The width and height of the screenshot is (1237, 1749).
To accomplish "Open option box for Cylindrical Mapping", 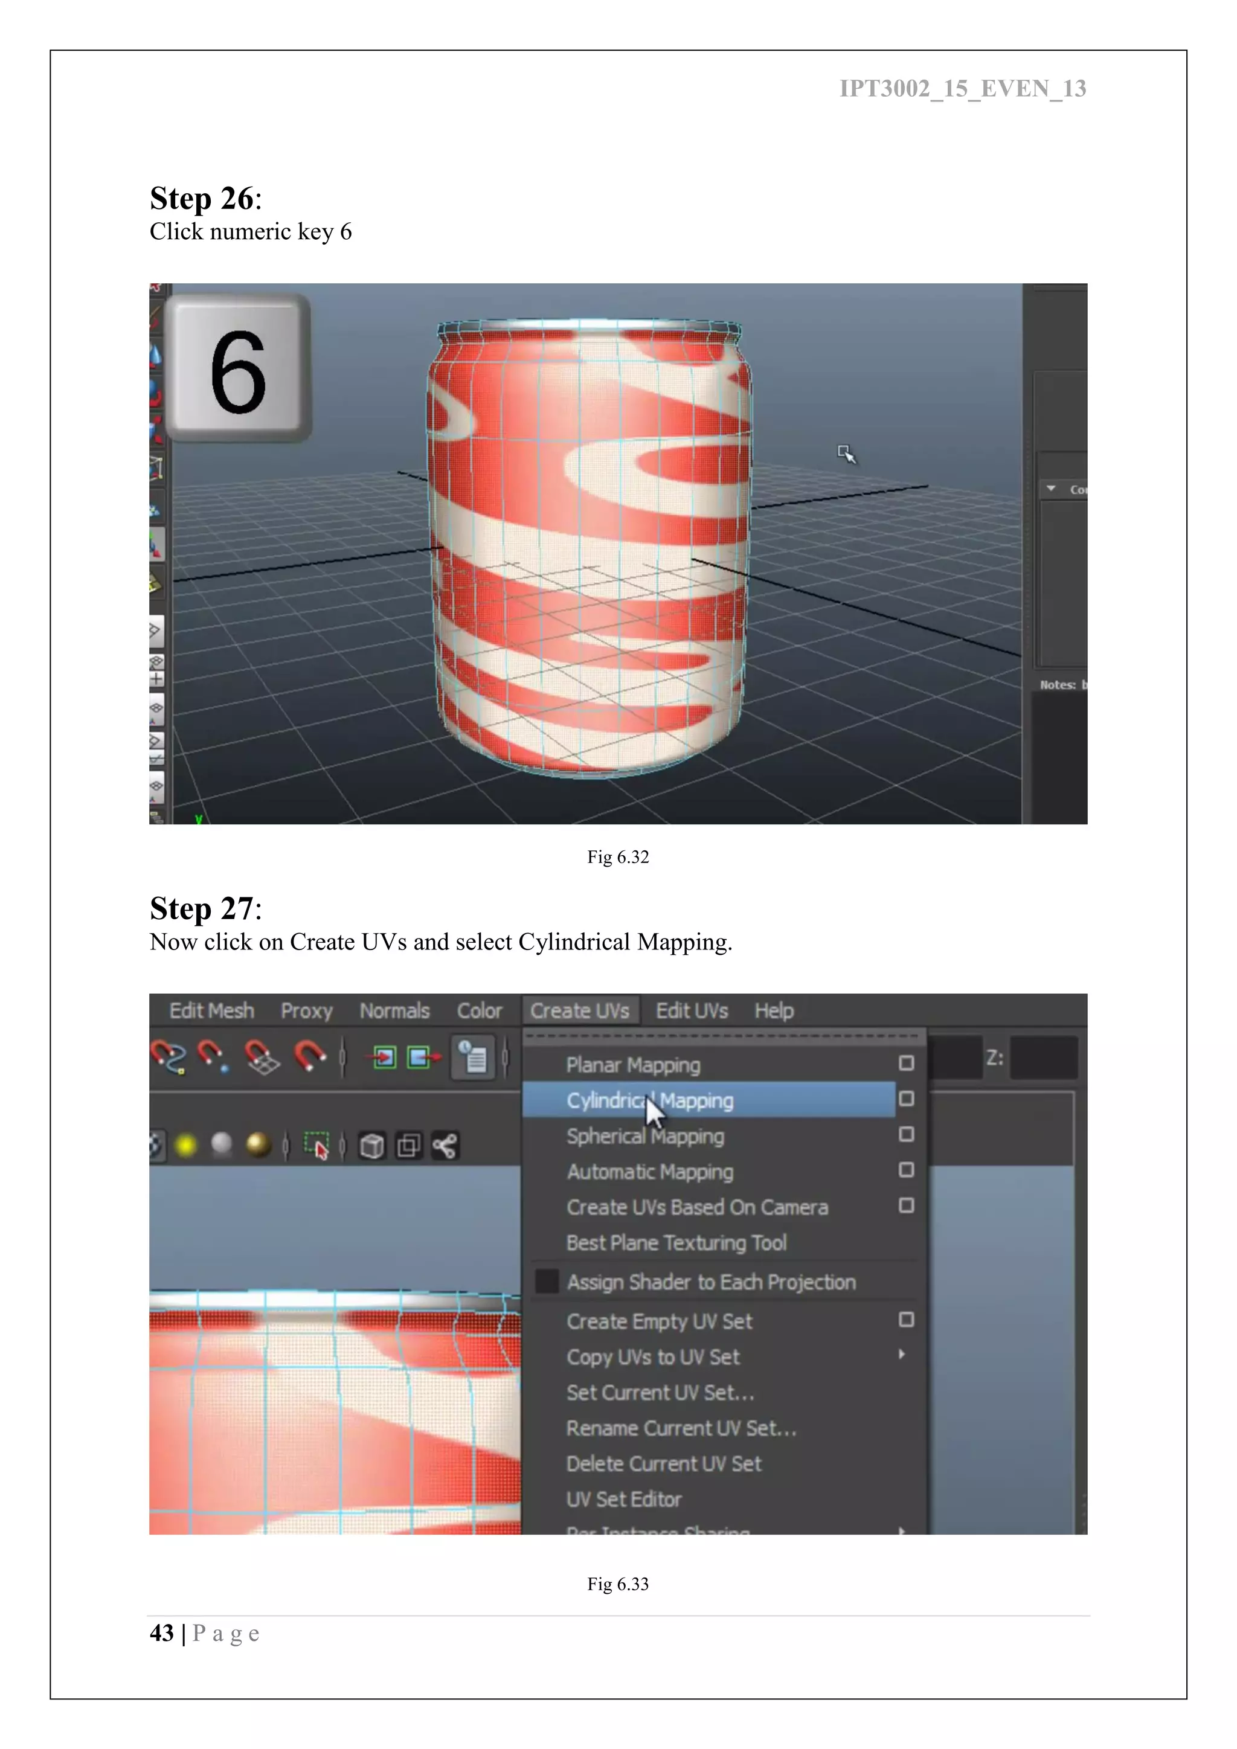I will tap(907, 1099).
